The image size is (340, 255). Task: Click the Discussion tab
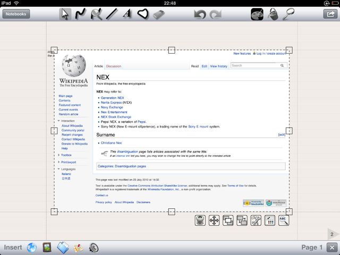(x=114, y=66)
